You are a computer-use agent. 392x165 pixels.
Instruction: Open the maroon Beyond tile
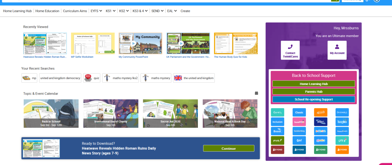pyautogui.click(x=277, y=150)
